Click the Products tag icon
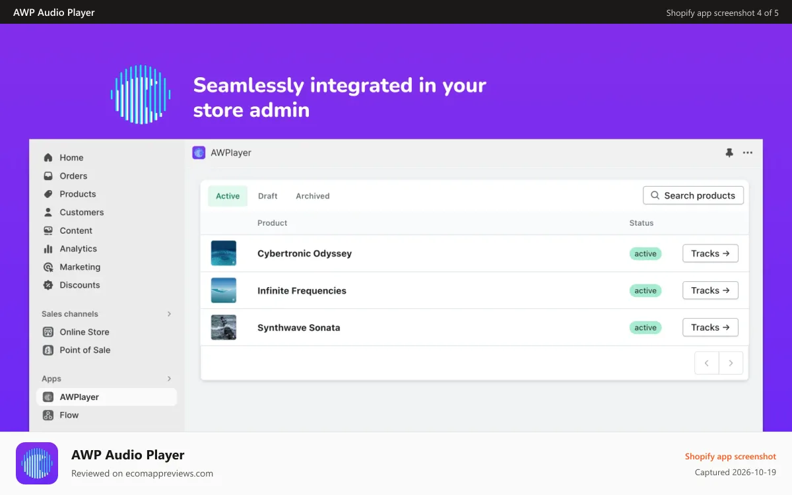This screenshot has width=792, height=495. pyautogui.click(x=48, y=194)
